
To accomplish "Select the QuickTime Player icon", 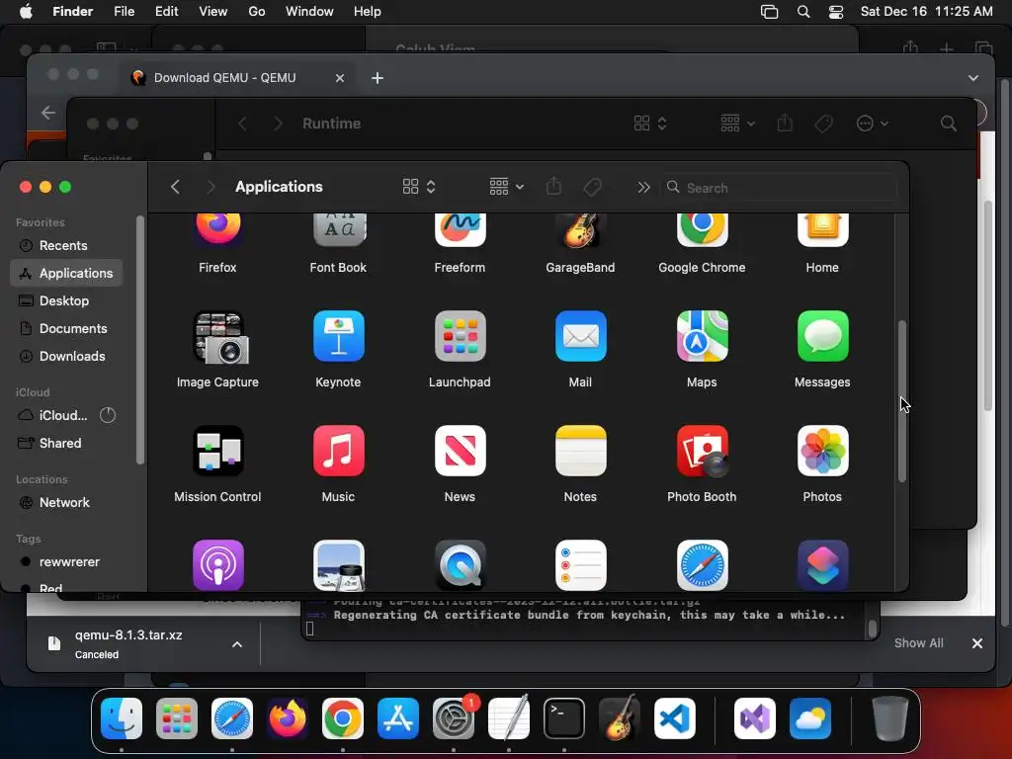I will 460,564.
